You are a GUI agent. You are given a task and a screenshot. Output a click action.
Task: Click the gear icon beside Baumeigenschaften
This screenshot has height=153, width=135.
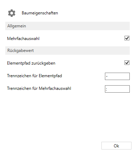(12, 13)
